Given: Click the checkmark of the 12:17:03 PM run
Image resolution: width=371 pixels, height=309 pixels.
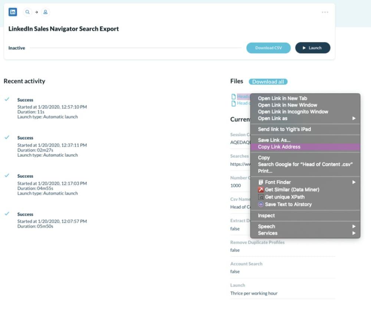Looking at the screenshot, I should click(7, 175).
